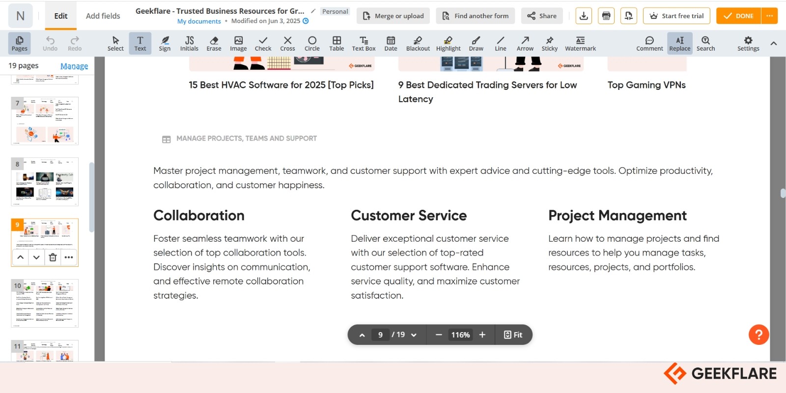Click the Start free trial button
Viewport: 786px width, 393px height.
(676, 16)
